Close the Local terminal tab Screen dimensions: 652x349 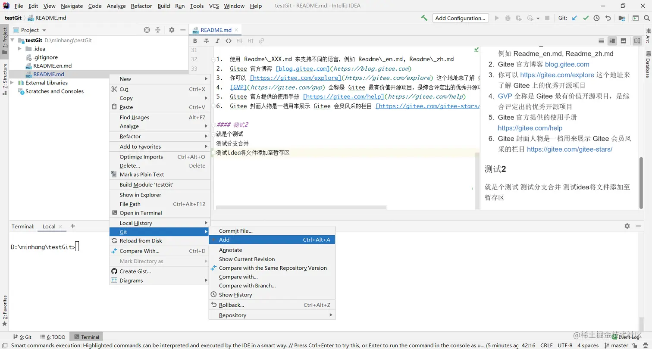(60, 227)
